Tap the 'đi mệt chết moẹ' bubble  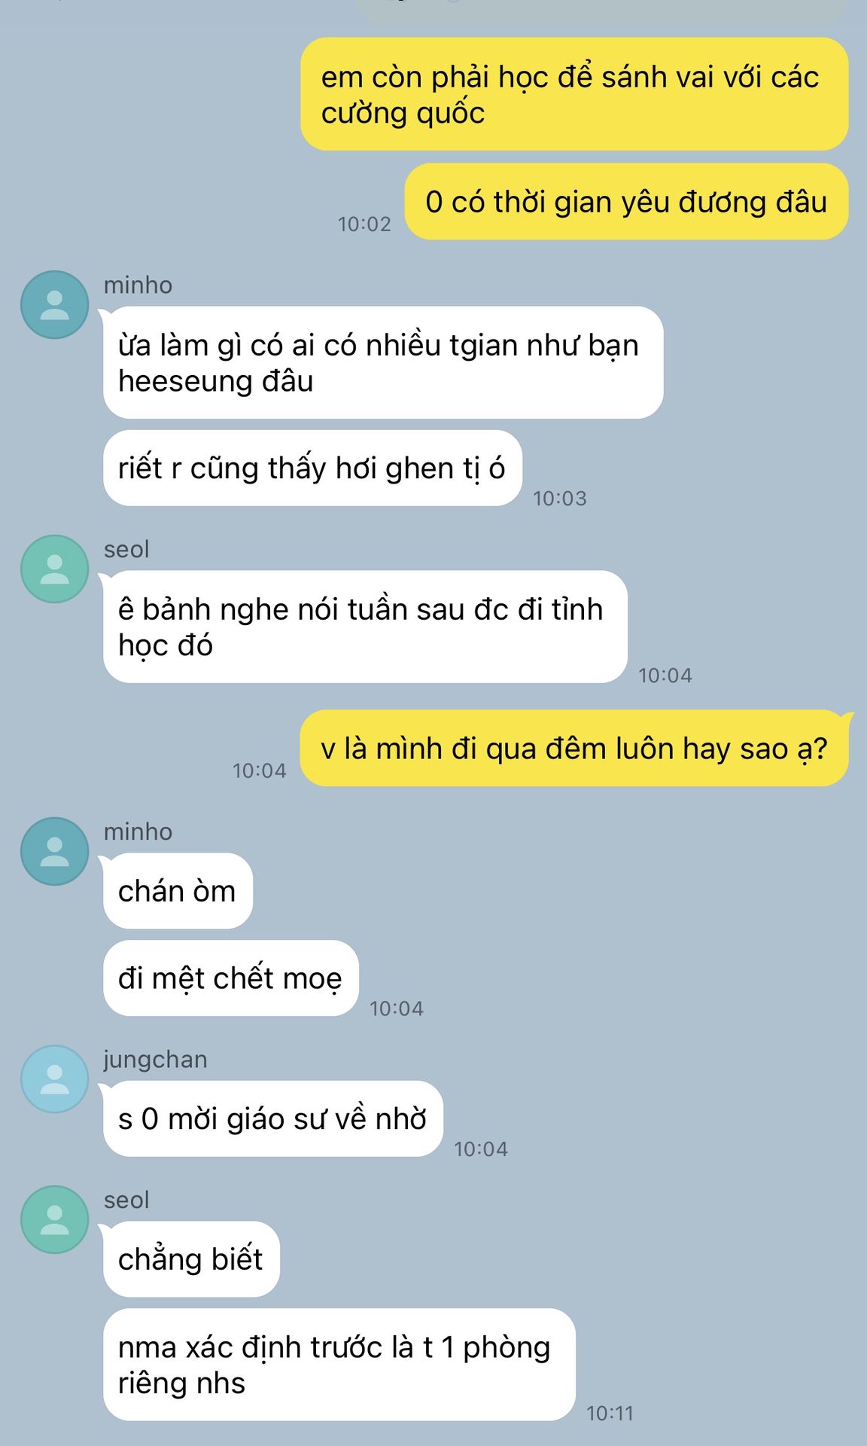point(230,978)
